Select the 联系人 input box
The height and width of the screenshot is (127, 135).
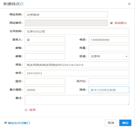click(x=45, y=40)
